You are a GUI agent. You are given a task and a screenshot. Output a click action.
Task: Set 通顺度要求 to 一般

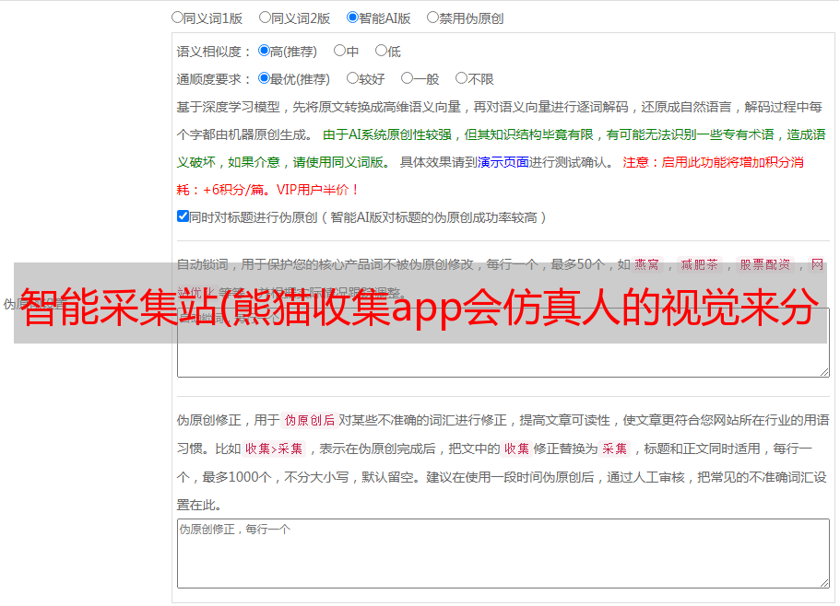click(x=408, y=78)
